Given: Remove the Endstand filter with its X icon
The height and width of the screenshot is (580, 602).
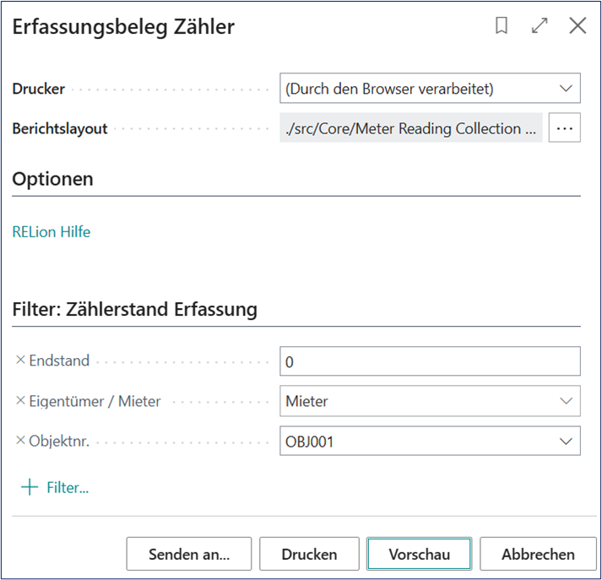Looking at the screenshot, I should coord(20,360).
